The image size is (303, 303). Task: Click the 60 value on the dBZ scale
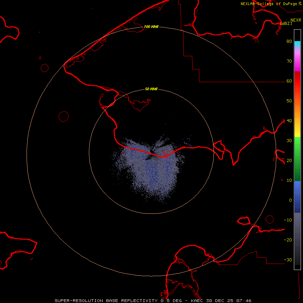(x=289, y=81)
